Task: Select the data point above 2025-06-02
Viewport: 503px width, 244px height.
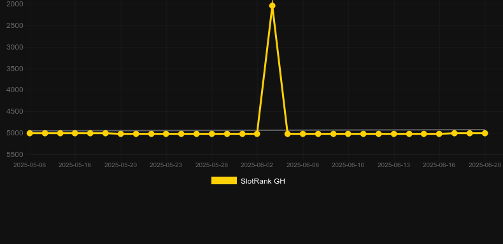Action: point(257,134)
